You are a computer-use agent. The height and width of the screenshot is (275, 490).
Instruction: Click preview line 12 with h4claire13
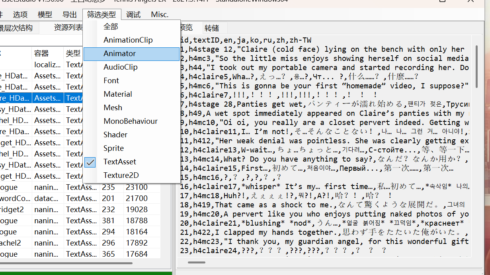[325, 150]
